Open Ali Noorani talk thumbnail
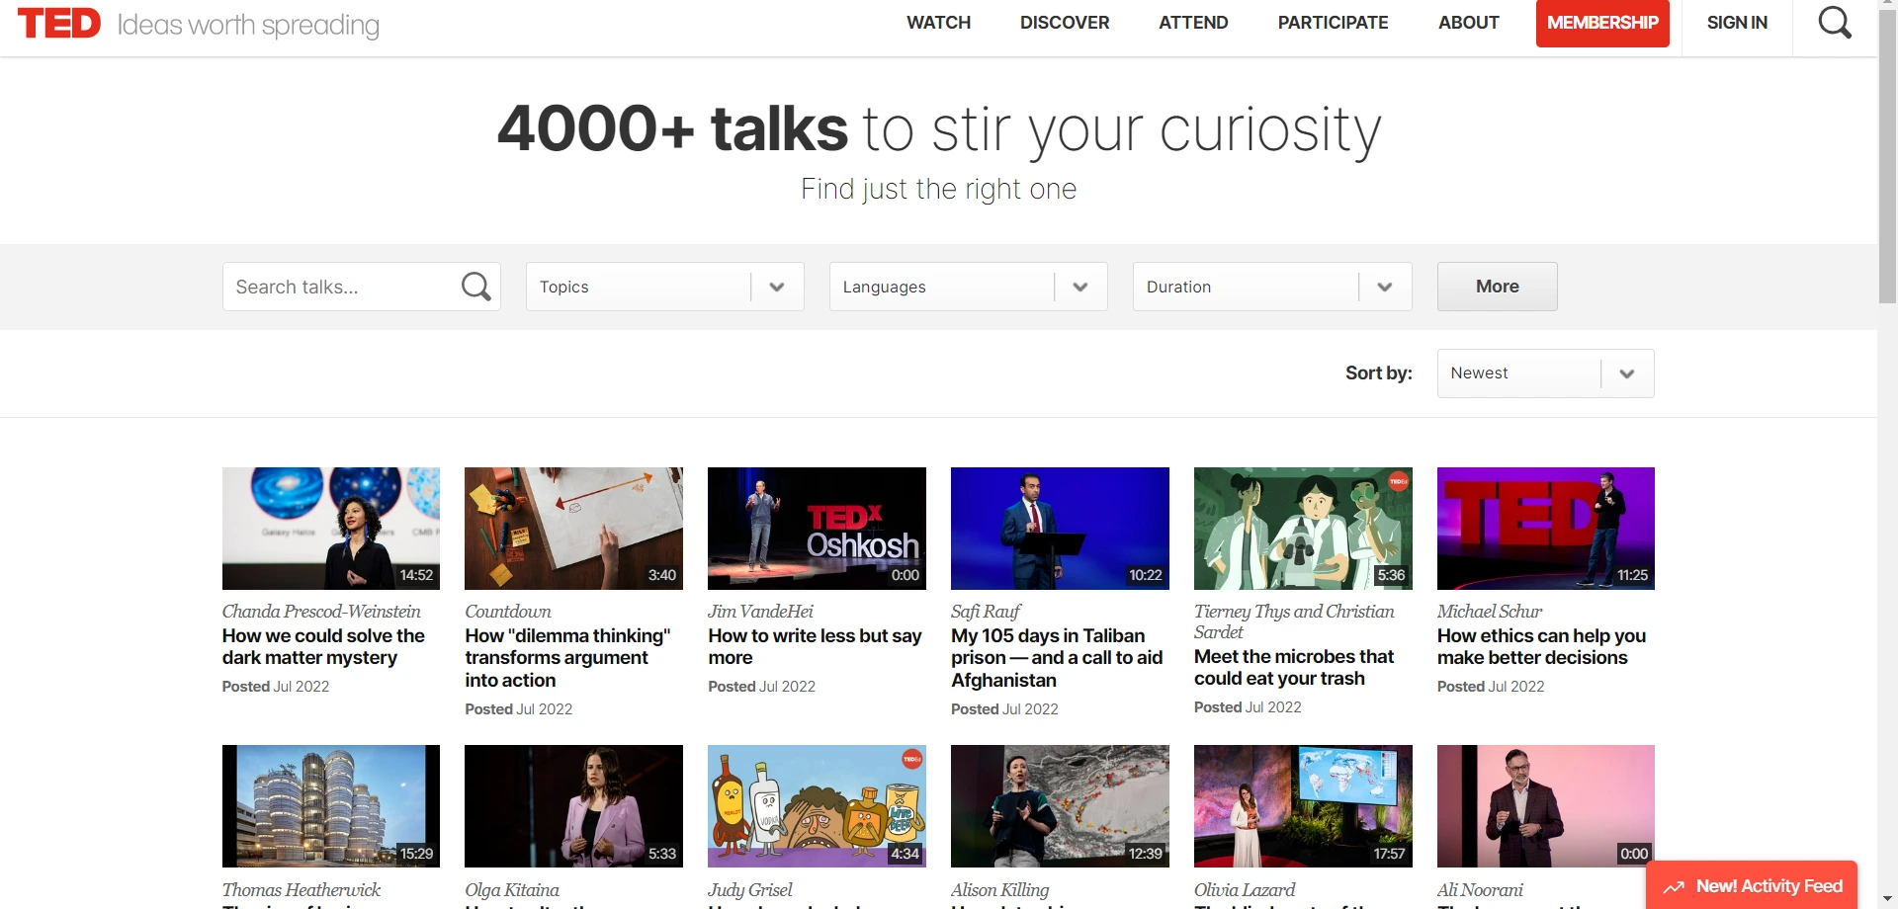This screenshot has height=909, width=1898. tap(1546, 806)
